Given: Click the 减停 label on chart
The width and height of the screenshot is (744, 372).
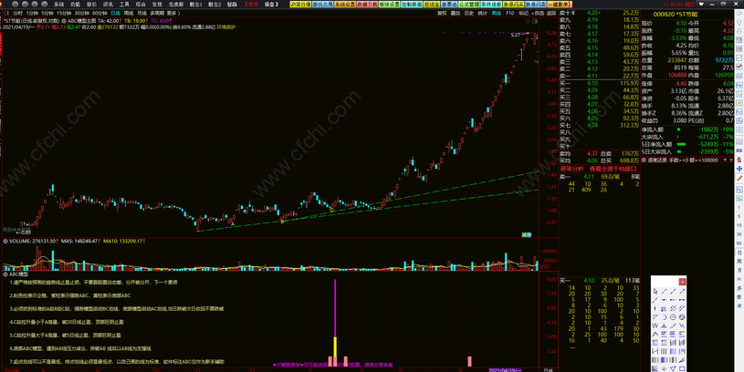Looking at the screenshot, I should pyautogui.click(x=527, y=234).
